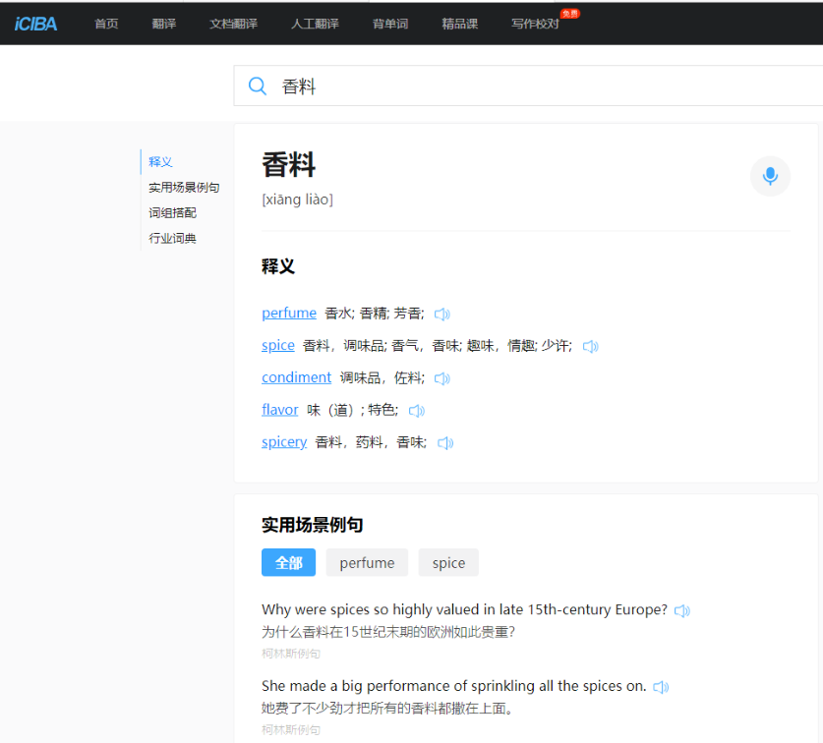Image resolution: width=823 pixels, height=743 pixels.
Task: Play audio for the 15th-century Europe sentence
Action: [682, 610]
